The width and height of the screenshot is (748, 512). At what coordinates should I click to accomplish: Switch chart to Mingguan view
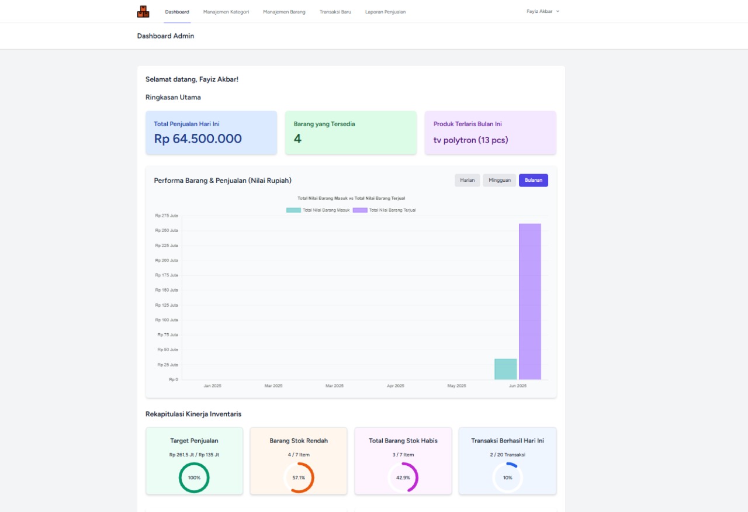(499, 180)
